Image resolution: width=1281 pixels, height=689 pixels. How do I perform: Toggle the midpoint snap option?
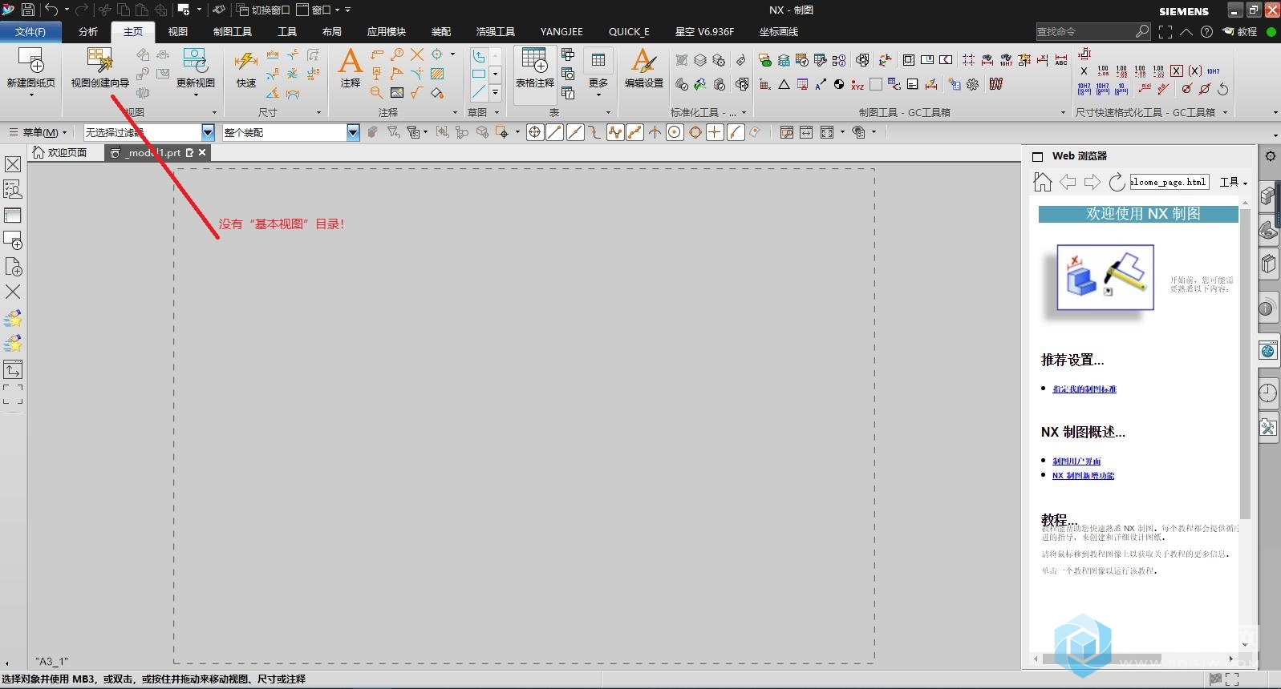click(x=575, y=132)
